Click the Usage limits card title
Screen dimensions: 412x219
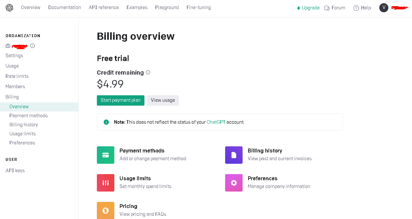point(135,178)
